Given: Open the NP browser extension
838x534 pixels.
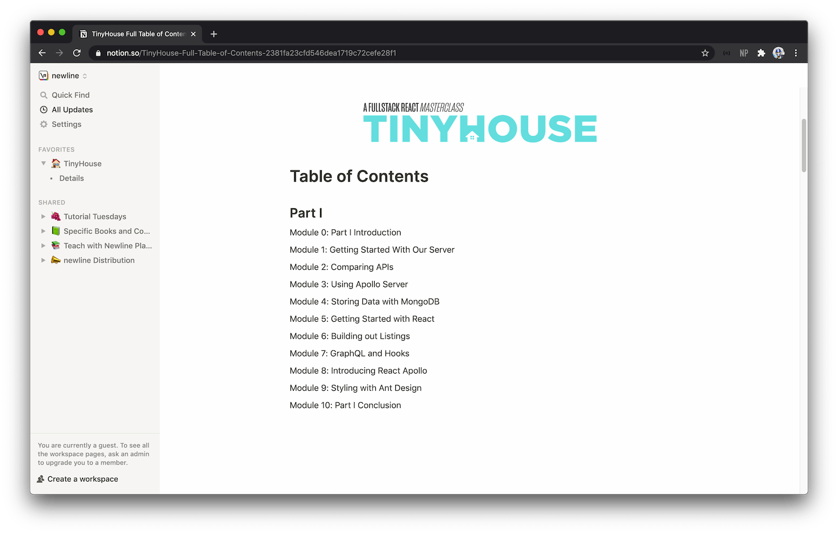Looking at the screenshot, I should tap(744, 53).
